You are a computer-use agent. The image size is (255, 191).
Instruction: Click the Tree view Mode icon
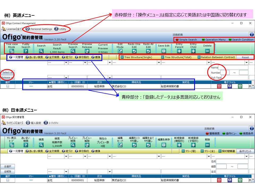12,51
